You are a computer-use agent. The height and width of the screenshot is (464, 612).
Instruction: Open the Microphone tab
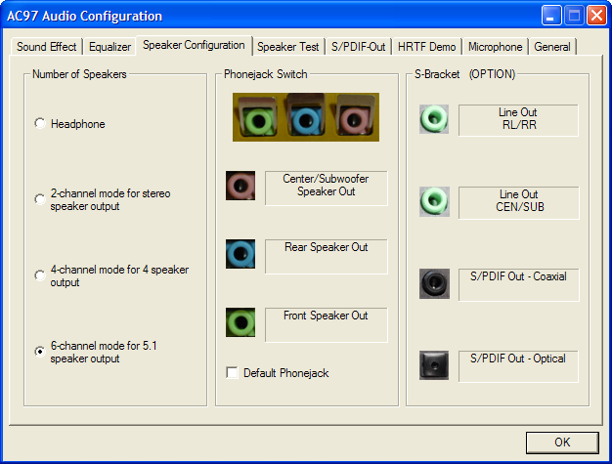(x=495, y=47)
